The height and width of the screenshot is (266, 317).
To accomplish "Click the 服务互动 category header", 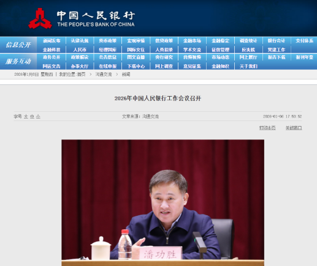I will pyautogui.click(x=18, y=61).
